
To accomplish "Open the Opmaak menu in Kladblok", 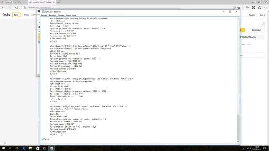I will tap(61, 15).
